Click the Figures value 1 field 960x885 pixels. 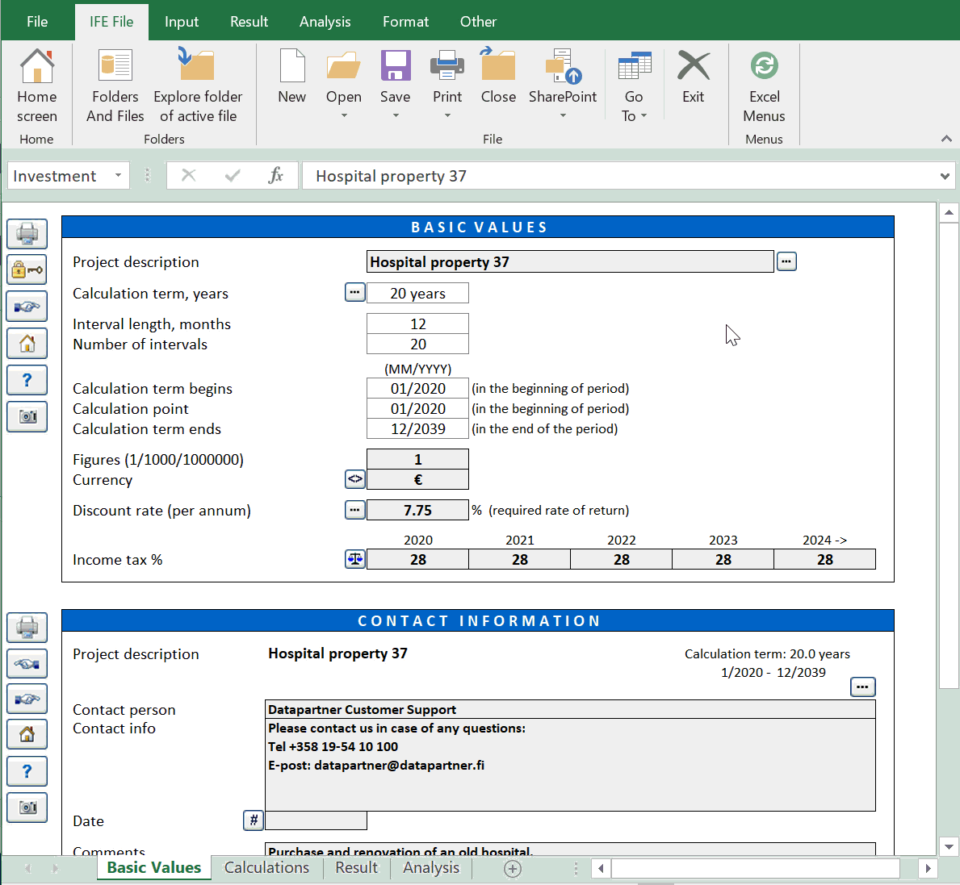[417, 459]
